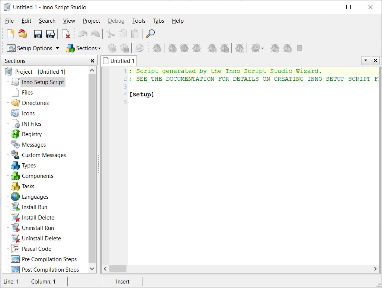Click the Files page icon in the Sections tree
Viewport: 382px width, 288px height.
[15, 93]
